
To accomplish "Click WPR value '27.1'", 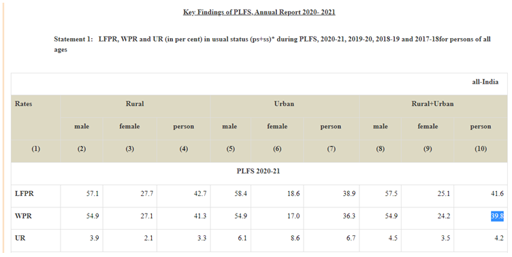I will click(x=146, y=216).
